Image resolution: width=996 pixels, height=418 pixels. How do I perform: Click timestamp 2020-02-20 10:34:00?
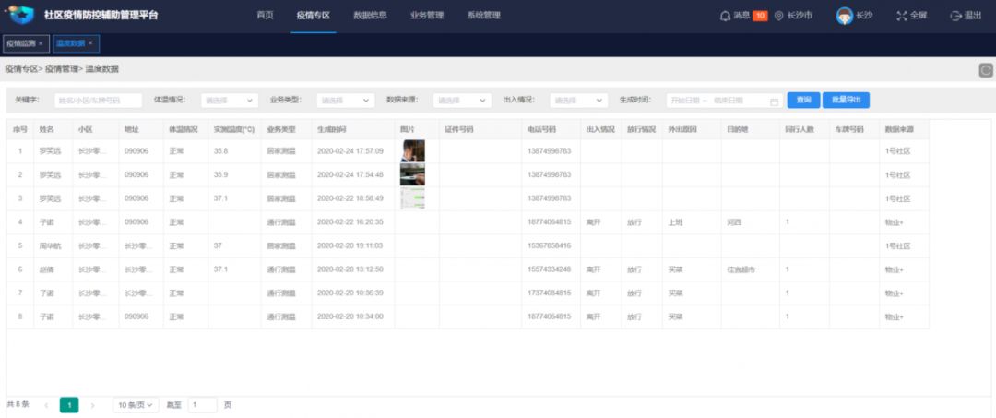click(x=350, y=316)
